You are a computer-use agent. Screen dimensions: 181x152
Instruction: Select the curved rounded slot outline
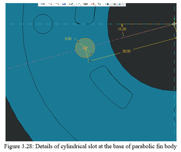(x=111, y=87)
